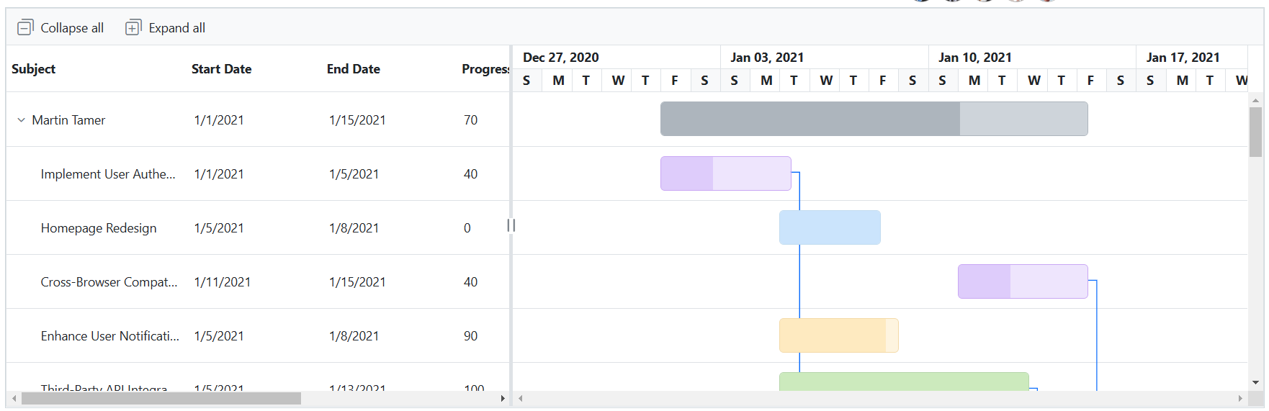
Task: Click the End Date column header
Action: point(353,69)
